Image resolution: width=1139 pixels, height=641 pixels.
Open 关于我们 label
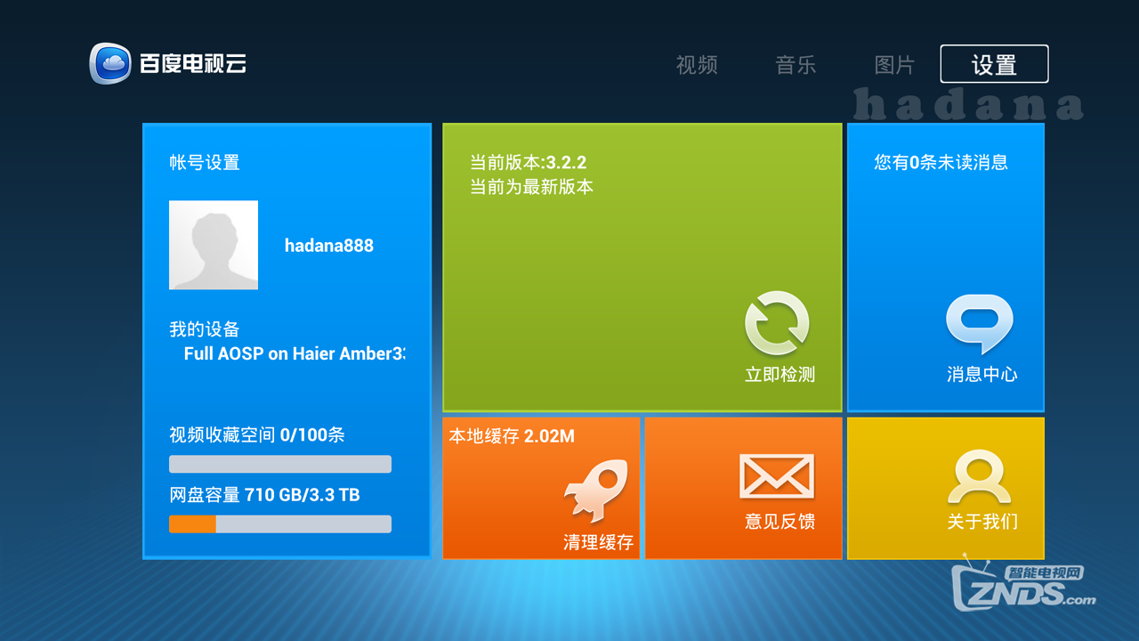pyautogui.click(x=981, y=522)
